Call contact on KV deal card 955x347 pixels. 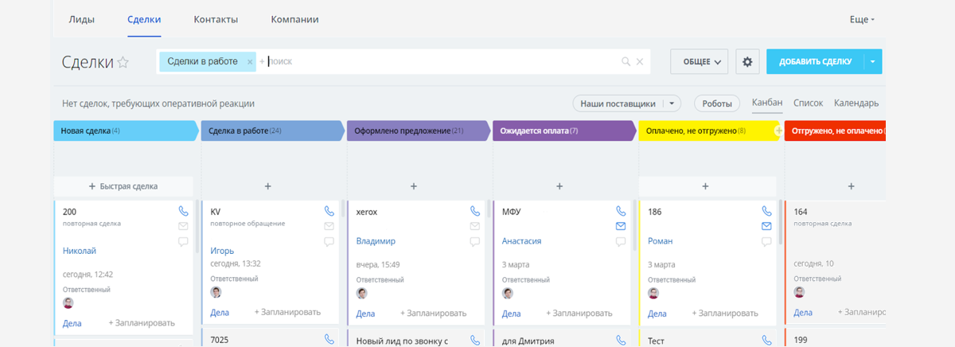pyautogui.click(x=329, y=212)
